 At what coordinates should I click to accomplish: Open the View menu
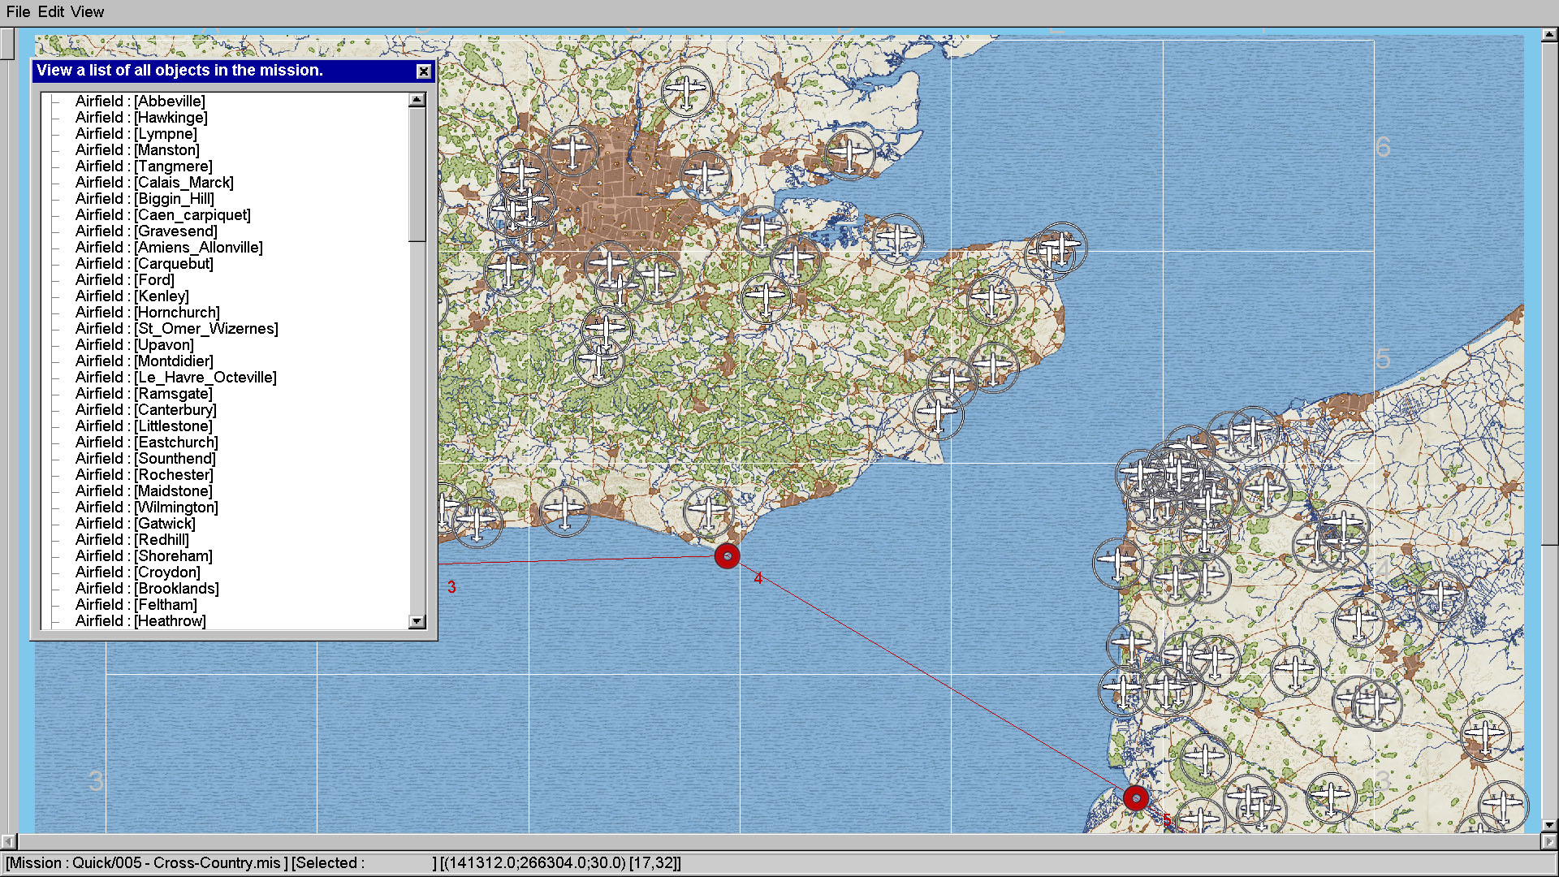pos(87,11)
